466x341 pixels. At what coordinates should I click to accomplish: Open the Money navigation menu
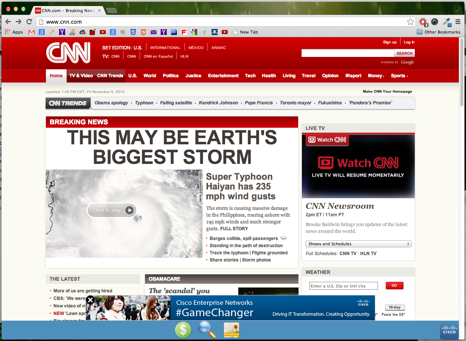(x=376, y=76)
